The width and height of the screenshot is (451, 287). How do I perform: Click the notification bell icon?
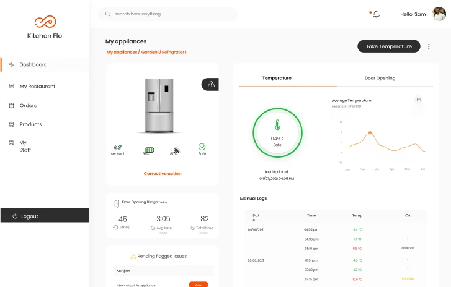click(x=376, y=14)
